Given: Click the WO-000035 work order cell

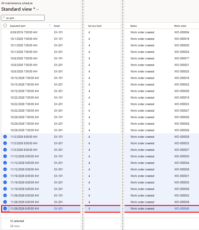Looking at the screenshot, I should [182, 183].
